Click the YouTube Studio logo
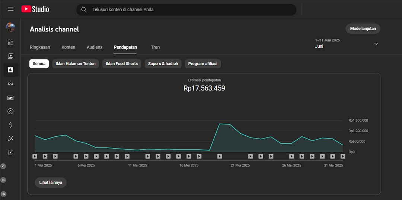This screenshot has width=402, height=200. [x=35, y=9]
